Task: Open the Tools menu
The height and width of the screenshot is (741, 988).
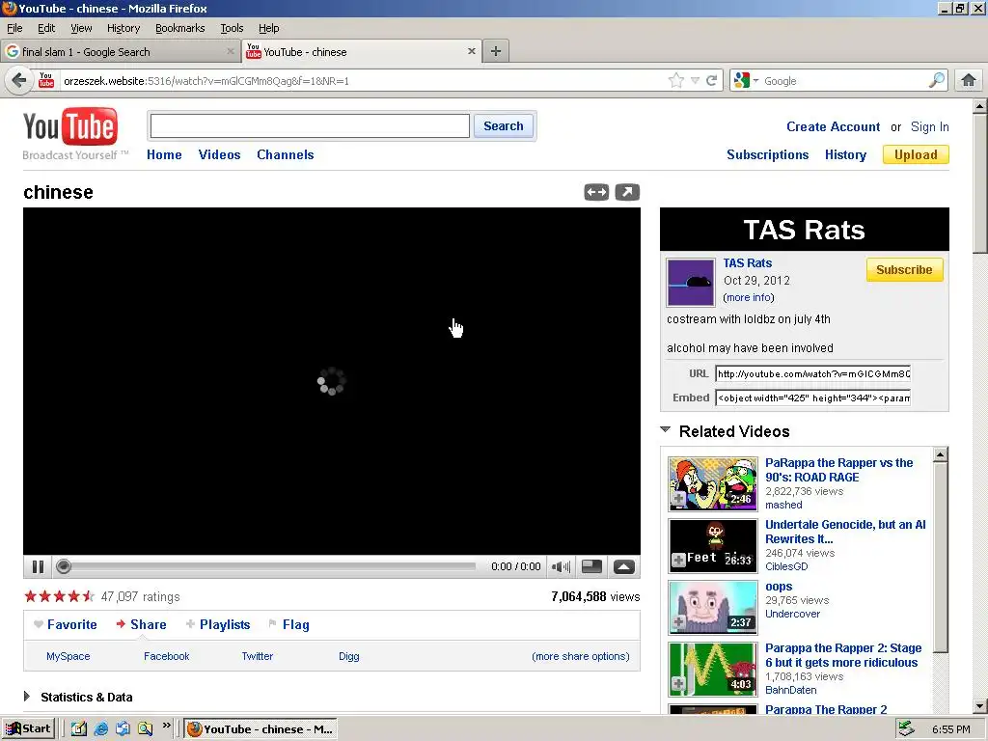Action: [x=232, y=28]
